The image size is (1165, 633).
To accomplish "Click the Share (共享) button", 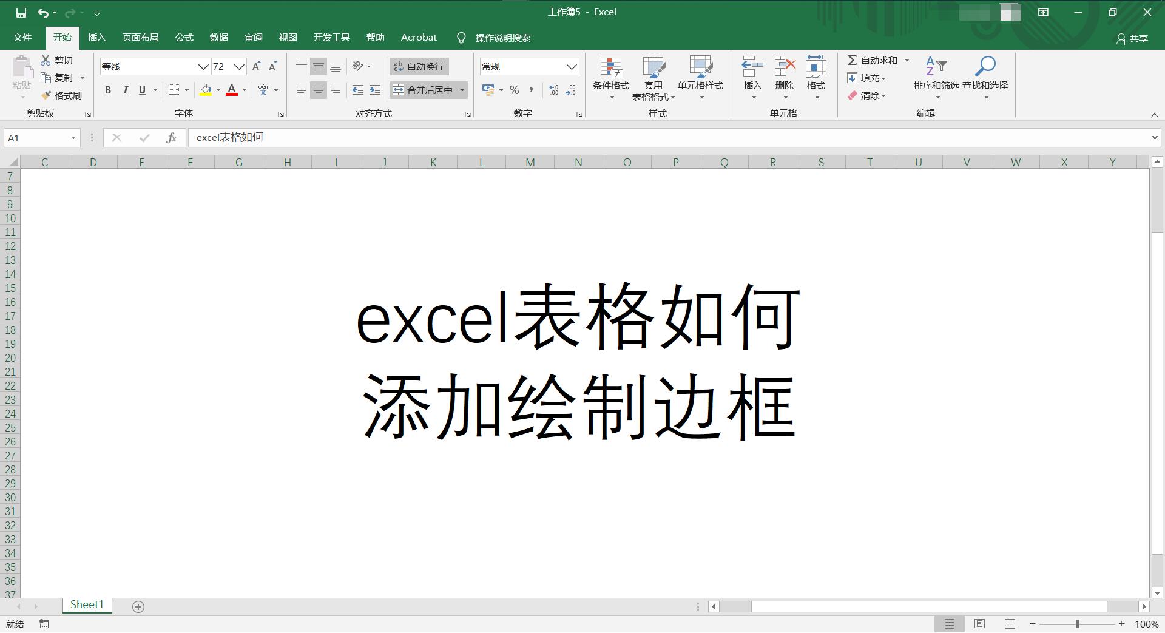I will click(1132, 38).
